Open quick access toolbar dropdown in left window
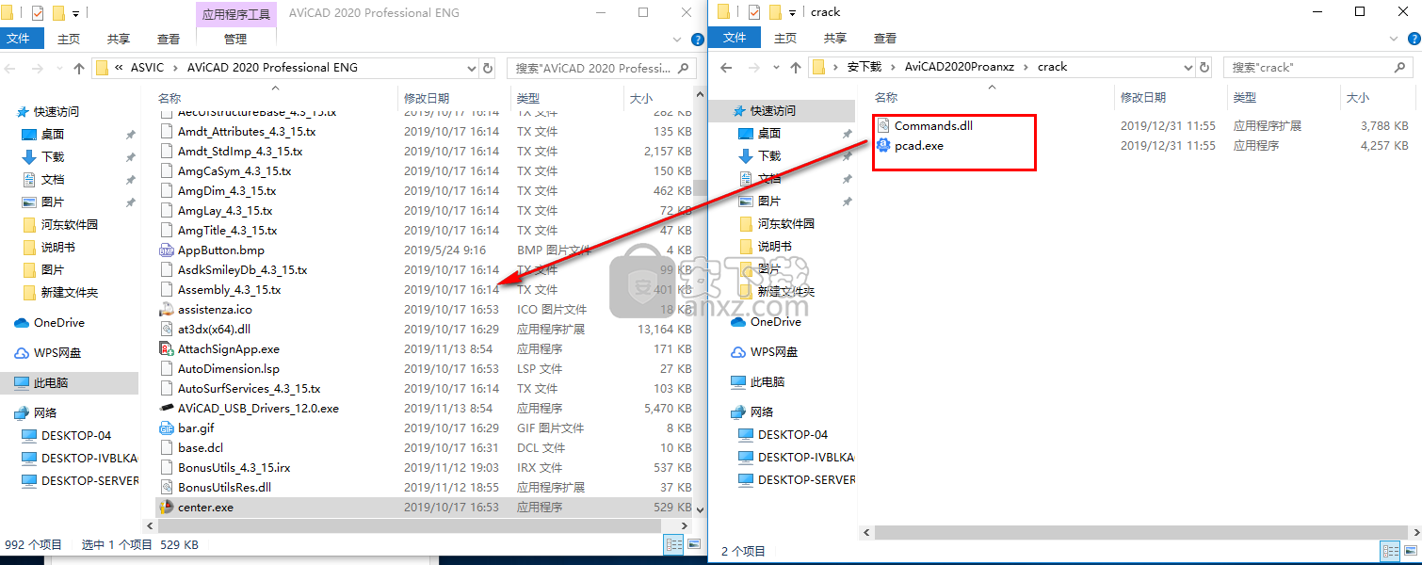The width and height of the screenshot is (1422, 565). [75, 13]
